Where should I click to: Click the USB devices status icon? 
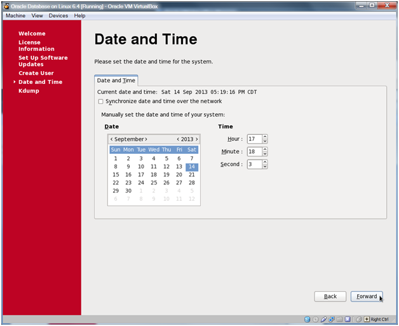click(x=324, y=319)
